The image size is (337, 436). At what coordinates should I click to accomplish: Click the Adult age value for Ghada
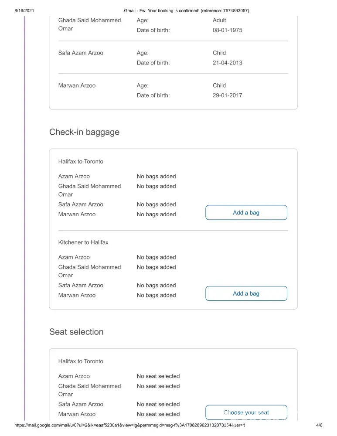219,20
